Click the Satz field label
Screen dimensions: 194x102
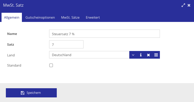(x=10, y=44)
